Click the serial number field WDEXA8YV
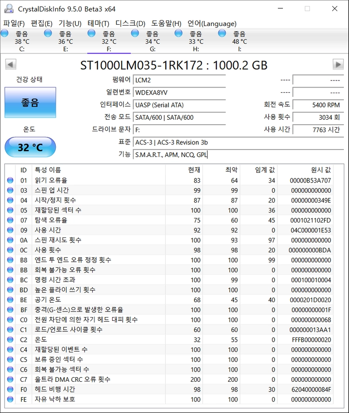Image resolution: width=349 pixels, height=413 pixels. (179, 93)
